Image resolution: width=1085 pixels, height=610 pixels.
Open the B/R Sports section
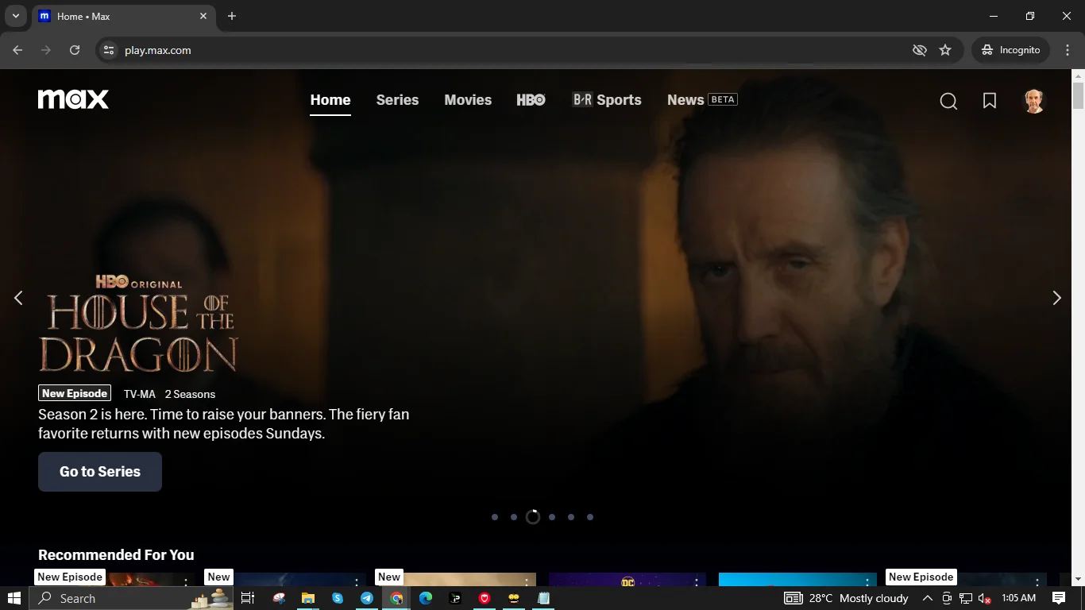pos(607,100)
